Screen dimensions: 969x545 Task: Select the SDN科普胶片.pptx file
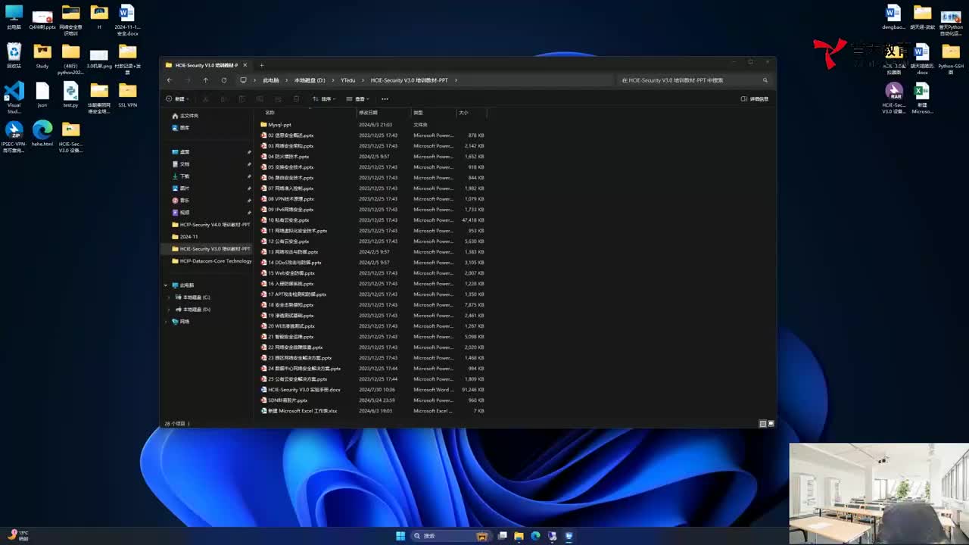coord(284,400)
